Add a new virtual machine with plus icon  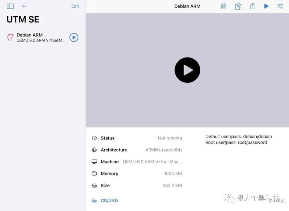pos(24,6)
